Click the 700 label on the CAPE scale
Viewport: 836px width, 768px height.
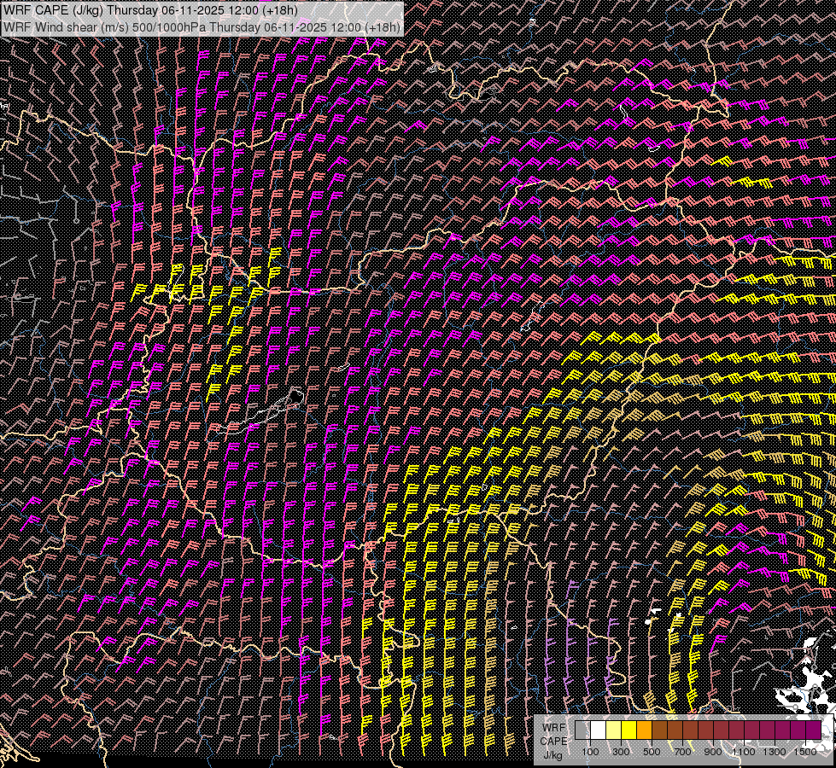point(682,752)
